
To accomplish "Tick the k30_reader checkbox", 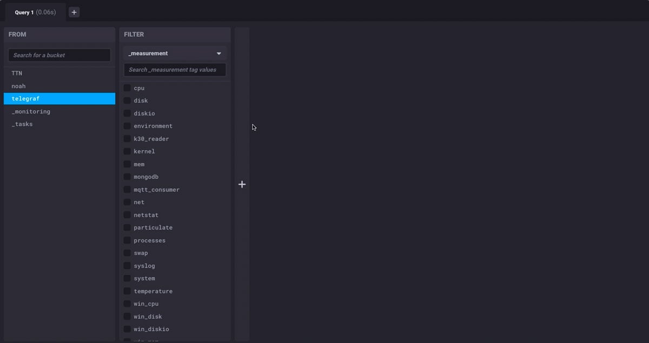I will coord(127,139).
